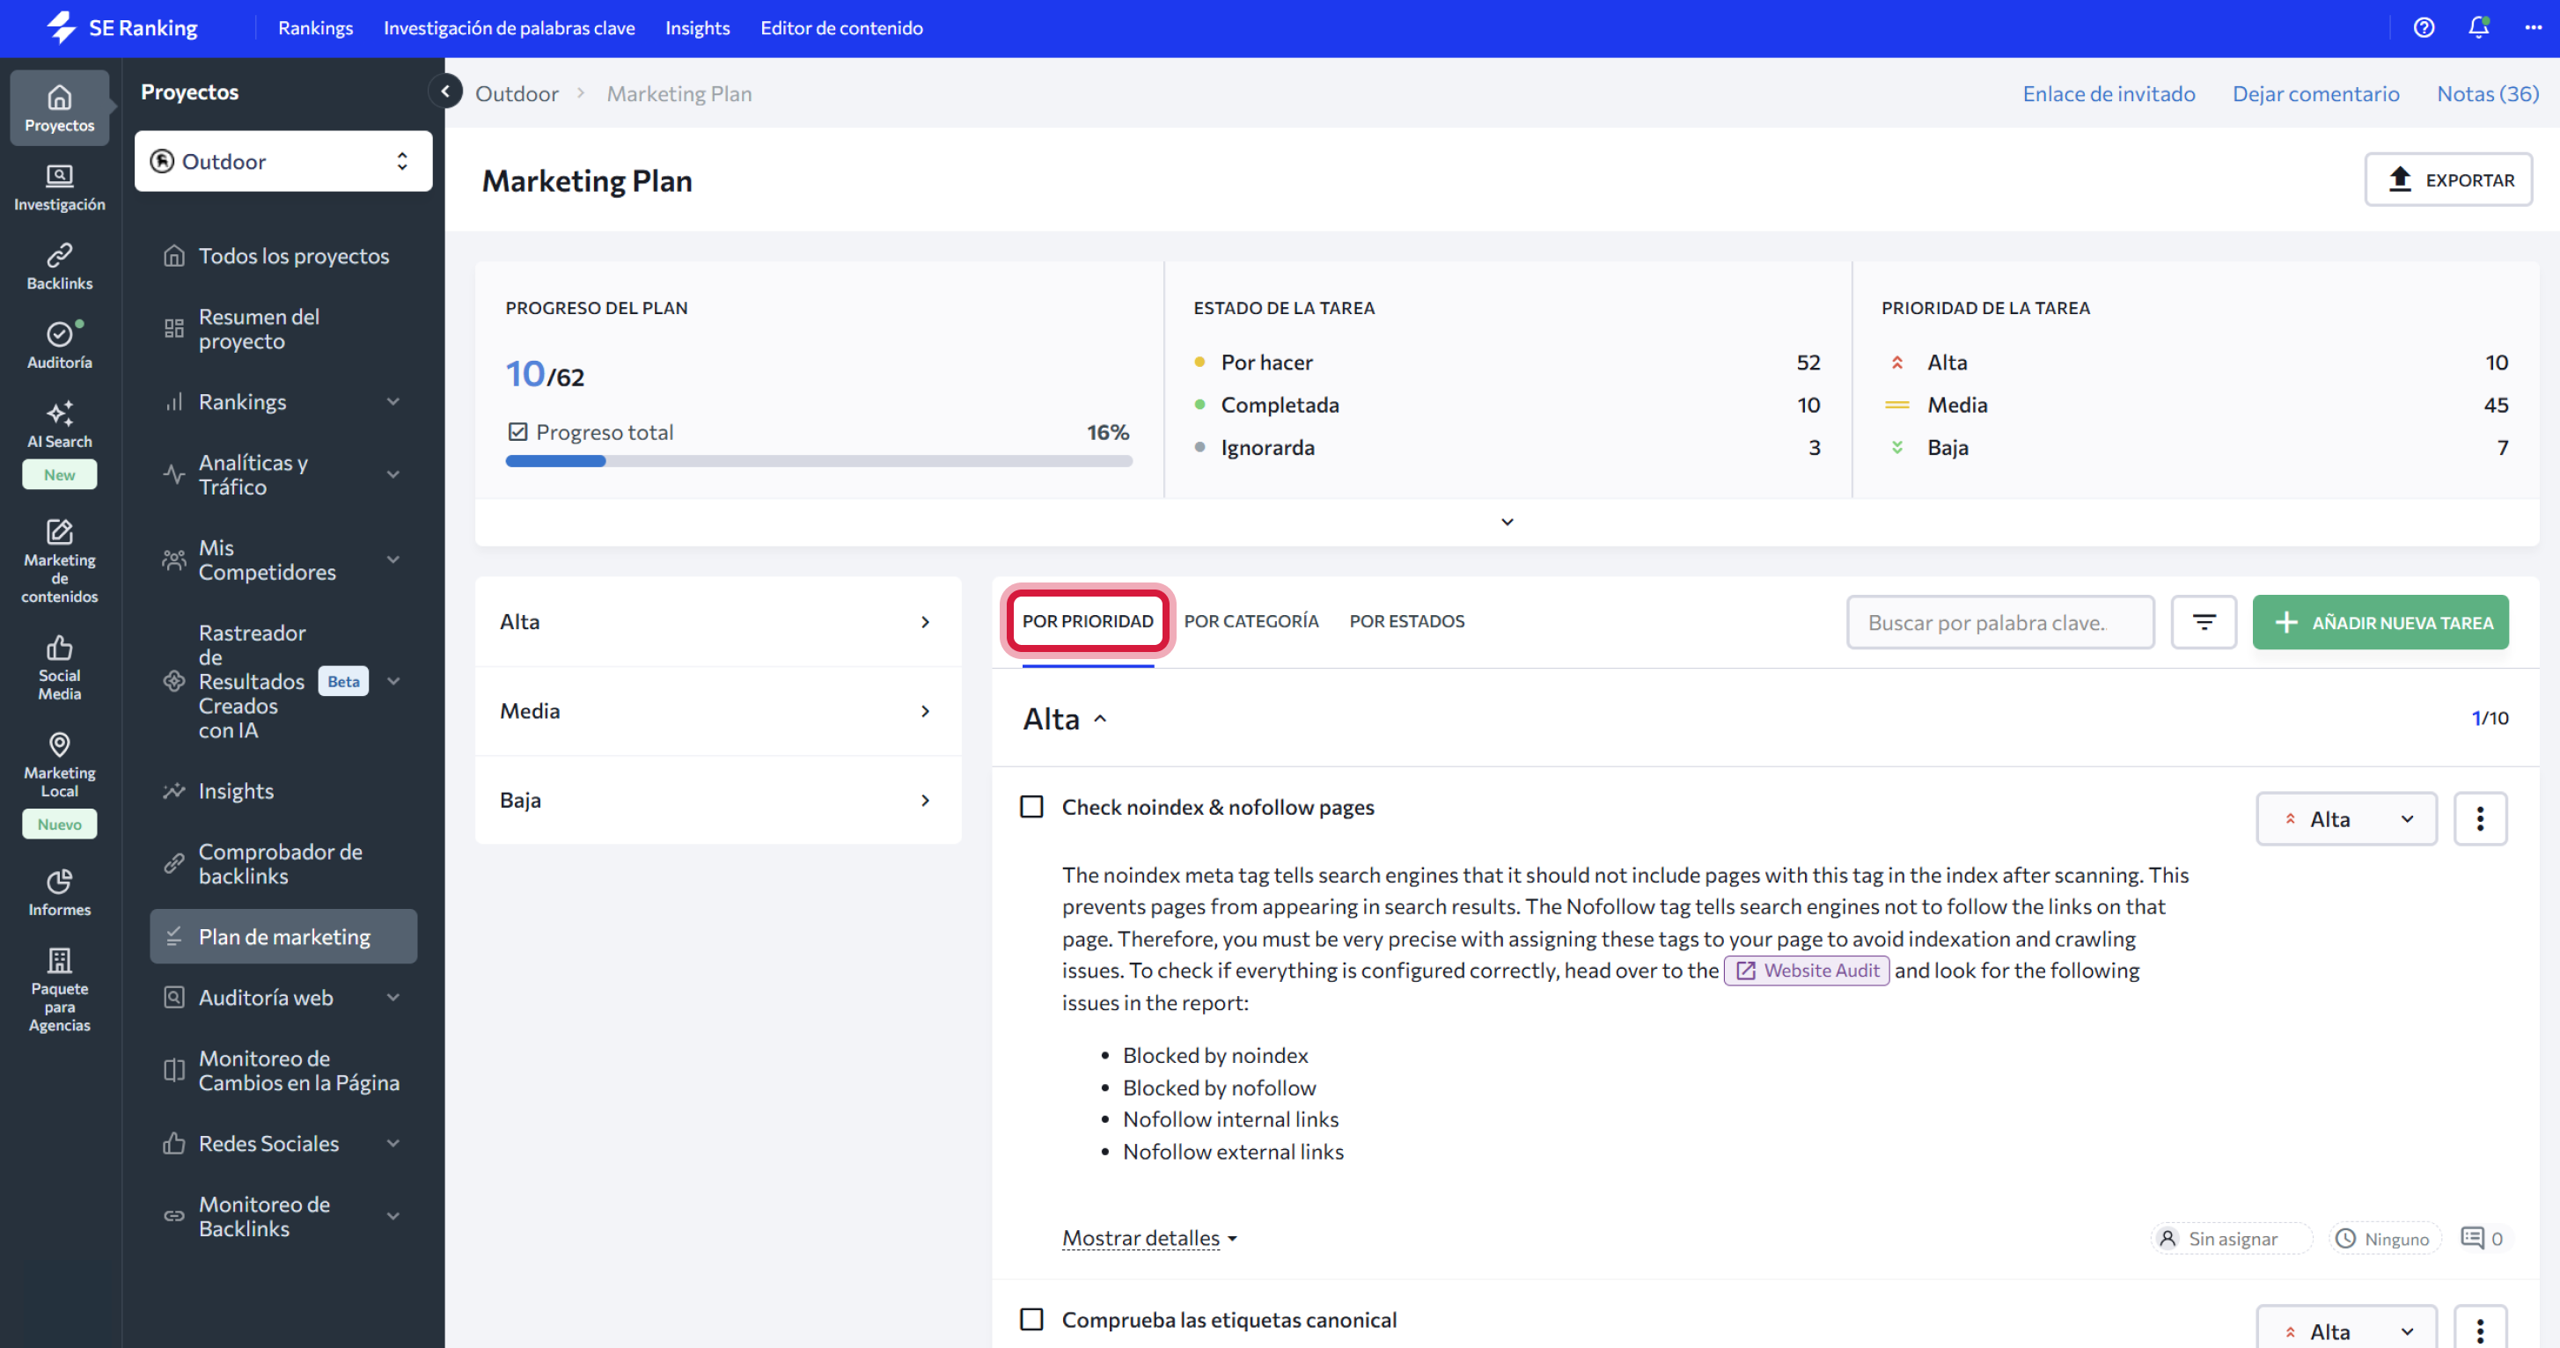The width and height of the screenshot is (2560, 1348).
Task: Toggle the Progreso total checkbox icon
Action: pos(517,432)
